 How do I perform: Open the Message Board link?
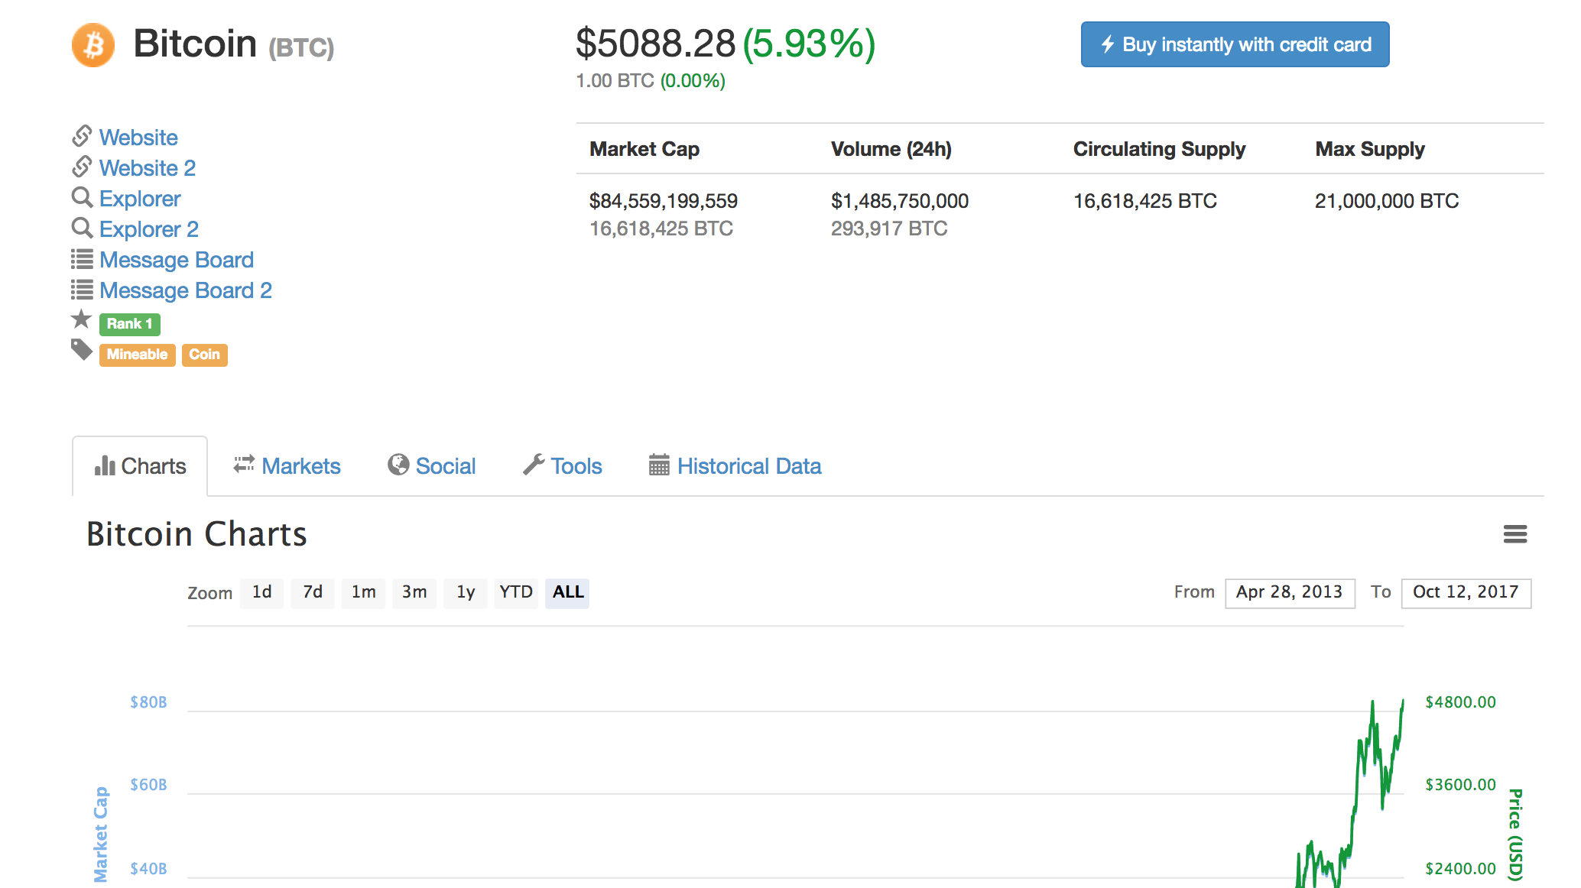(177, 260)
